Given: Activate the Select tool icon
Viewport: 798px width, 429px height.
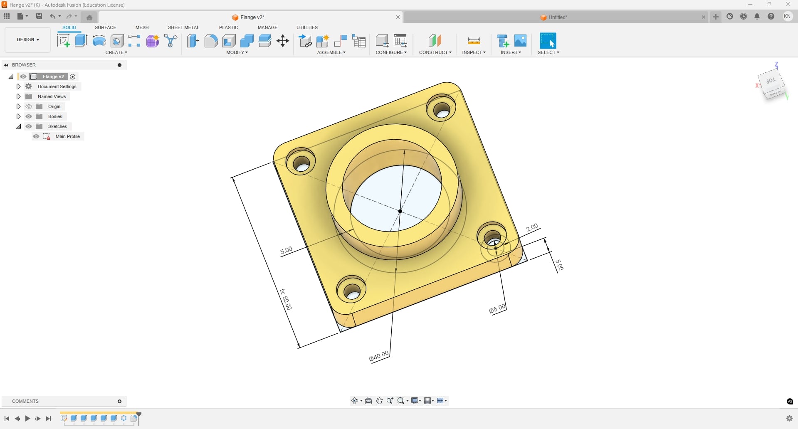Looking at the screenshot, I should [548, 41].
